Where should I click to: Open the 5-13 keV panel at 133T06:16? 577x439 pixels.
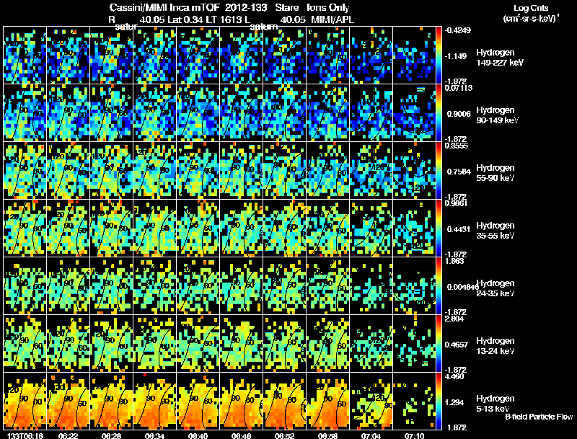[x=25, y=401]
